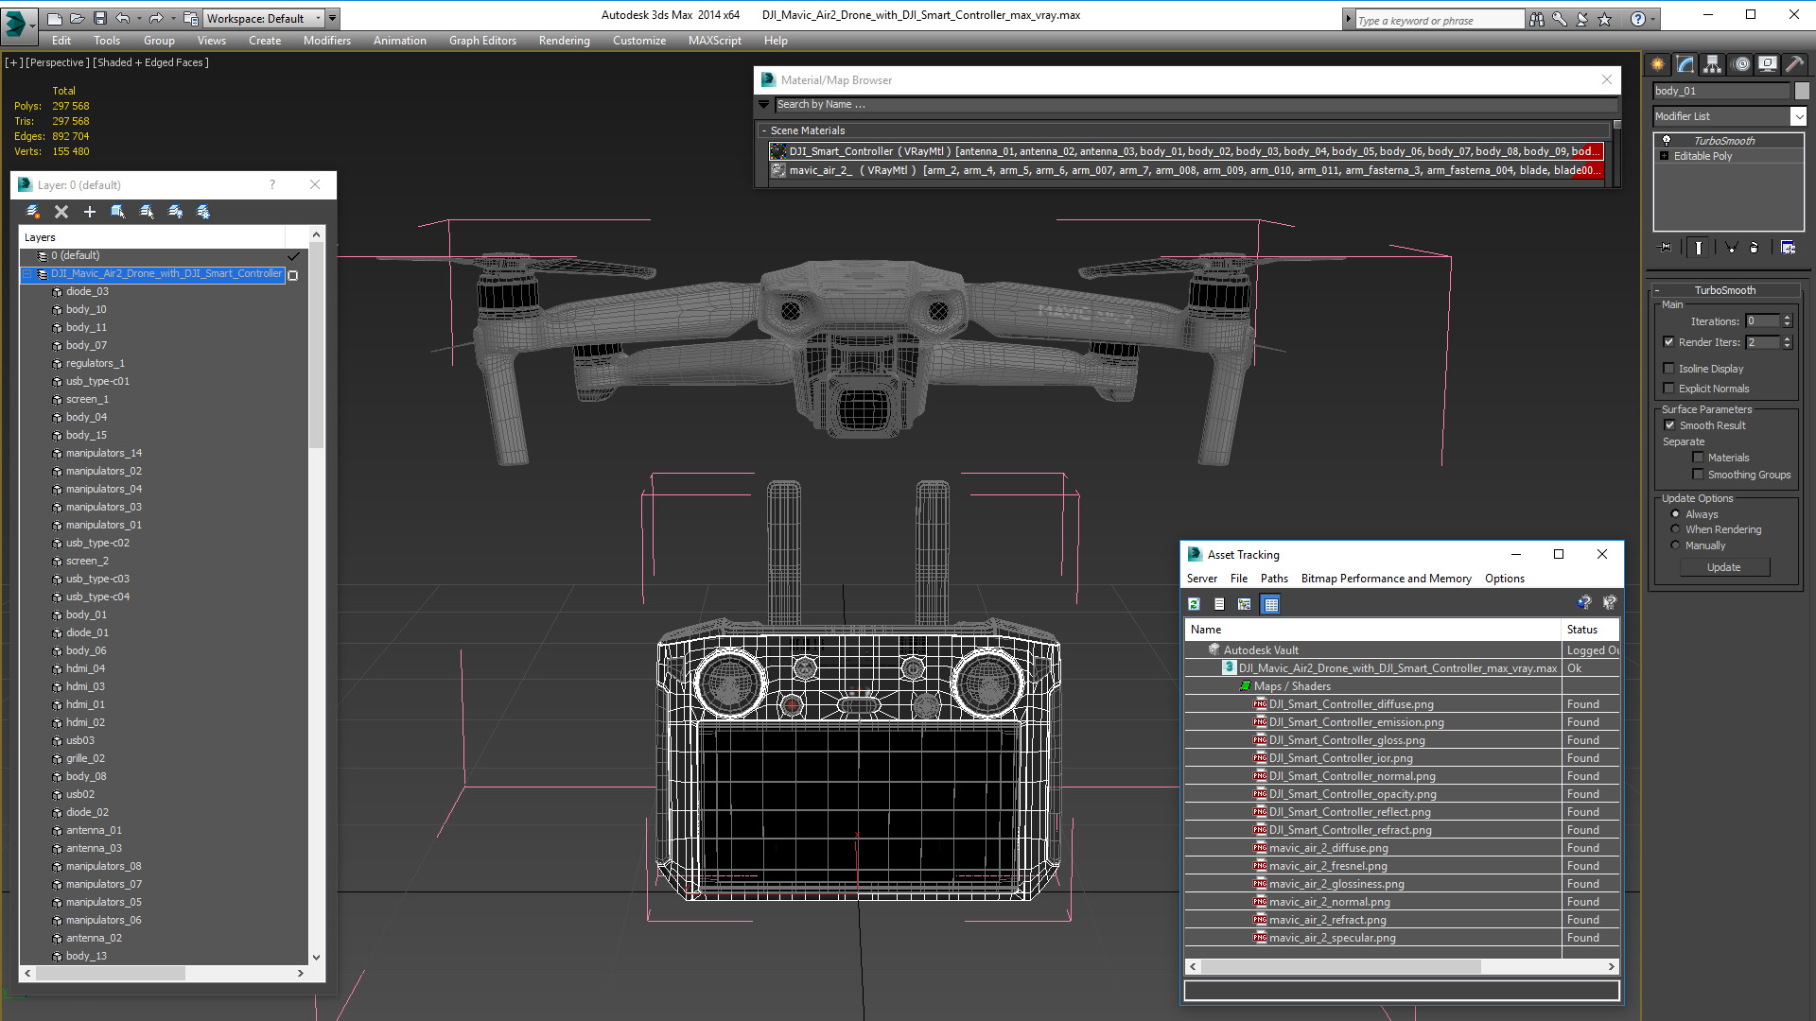1816x1021 pixels.
Task: Save the scene with the floppy disk icon
Action: click(x=99, y=18)
